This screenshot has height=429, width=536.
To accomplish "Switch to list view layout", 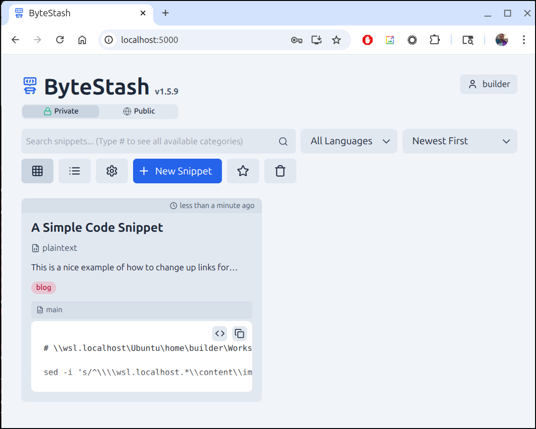I will coord(74,171).
